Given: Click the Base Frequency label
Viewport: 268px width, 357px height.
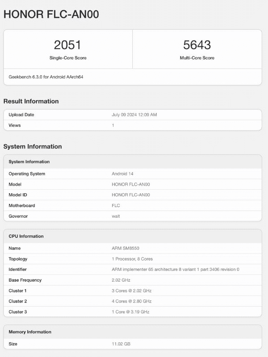Looking at the screenshot, I should point(25,280).
